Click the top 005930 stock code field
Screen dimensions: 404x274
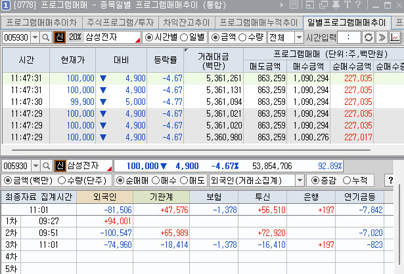pyautogui.click(x=16, y=37)
